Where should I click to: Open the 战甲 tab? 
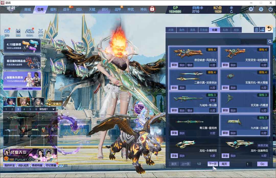coord(118,9)
